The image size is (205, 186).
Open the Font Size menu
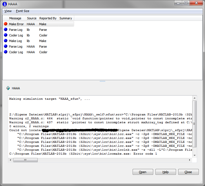point(23,11)
